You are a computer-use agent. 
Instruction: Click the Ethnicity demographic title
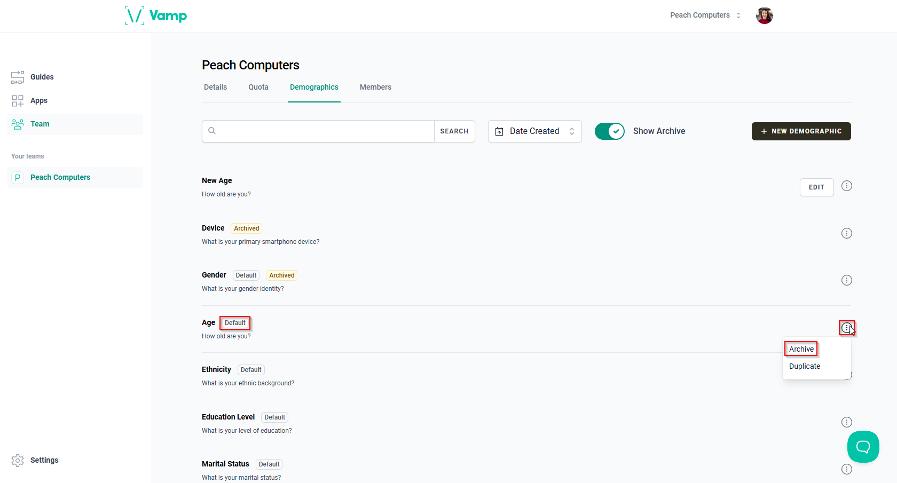click(x=216, y=369)
